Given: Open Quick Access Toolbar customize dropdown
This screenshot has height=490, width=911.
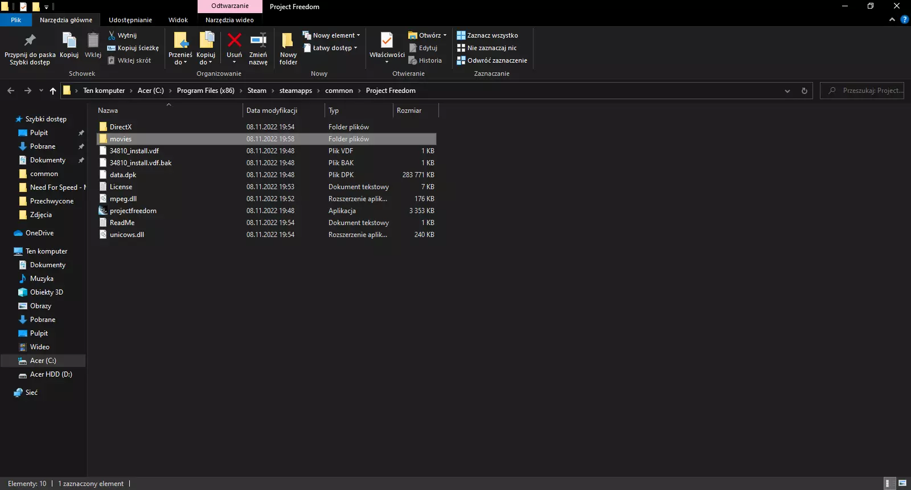Looking at the screenshot, I should click(47, 7).
